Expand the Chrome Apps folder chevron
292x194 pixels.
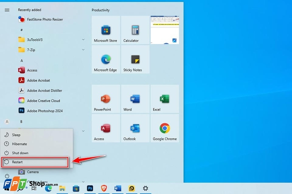click(x=83, y=182)
